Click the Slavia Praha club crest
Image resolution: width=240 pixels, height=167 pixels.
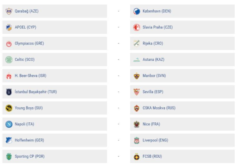137,27
